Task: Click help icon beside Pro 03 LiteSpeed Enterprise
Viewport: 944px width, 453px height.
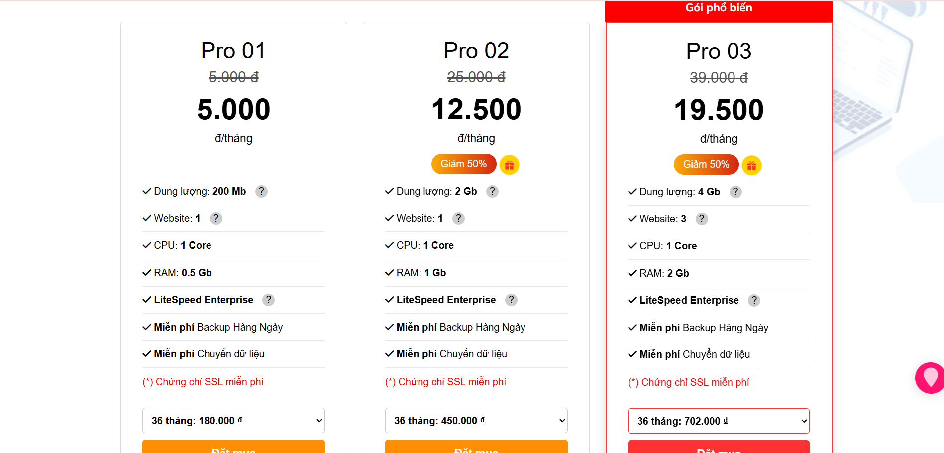Action: [x=754, y=300]
